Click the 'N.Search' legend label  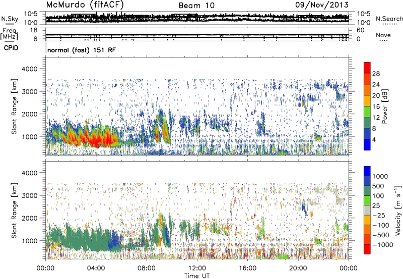[x=389, y=19]
